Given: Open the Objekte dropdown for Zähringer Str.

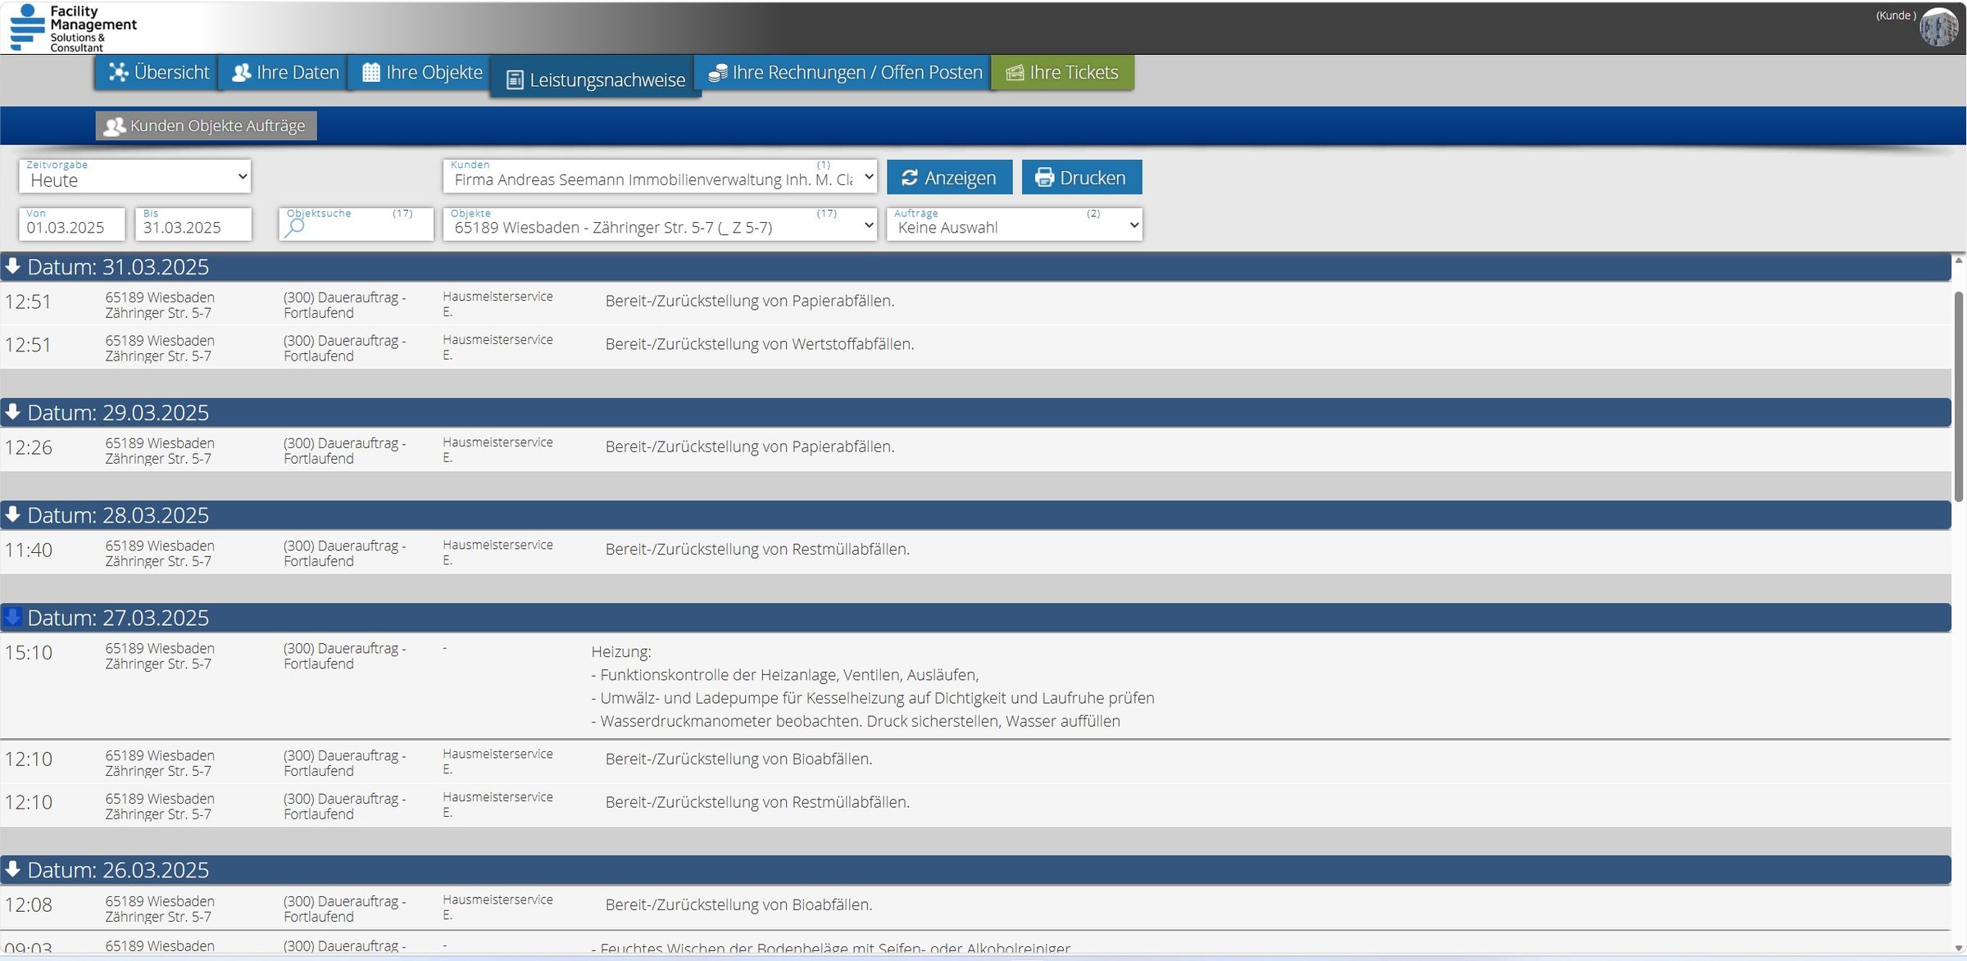Looking at the screenshot, I should click(x=660, y=224).
